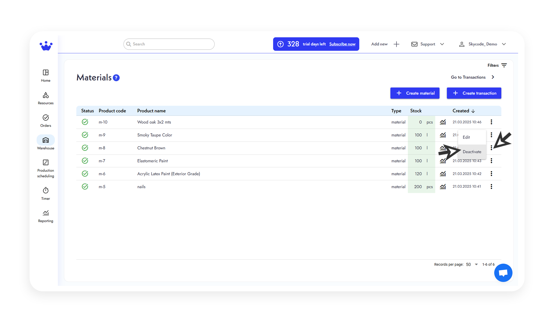
Task: Select Deactivate from the context menu
Action: 472,152
